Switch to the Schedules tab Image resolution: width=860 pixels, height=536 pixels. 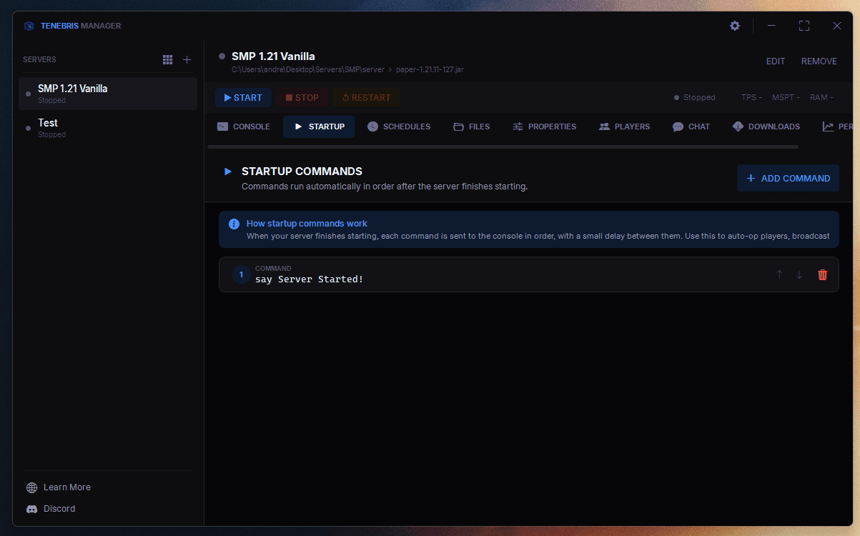[399, 126]
